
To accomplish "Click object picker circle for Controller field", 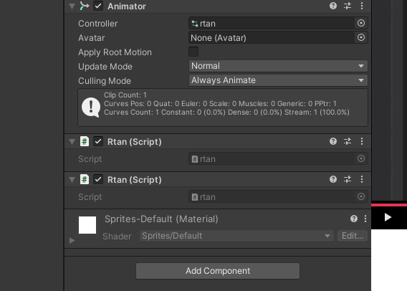I will point(361,23).
